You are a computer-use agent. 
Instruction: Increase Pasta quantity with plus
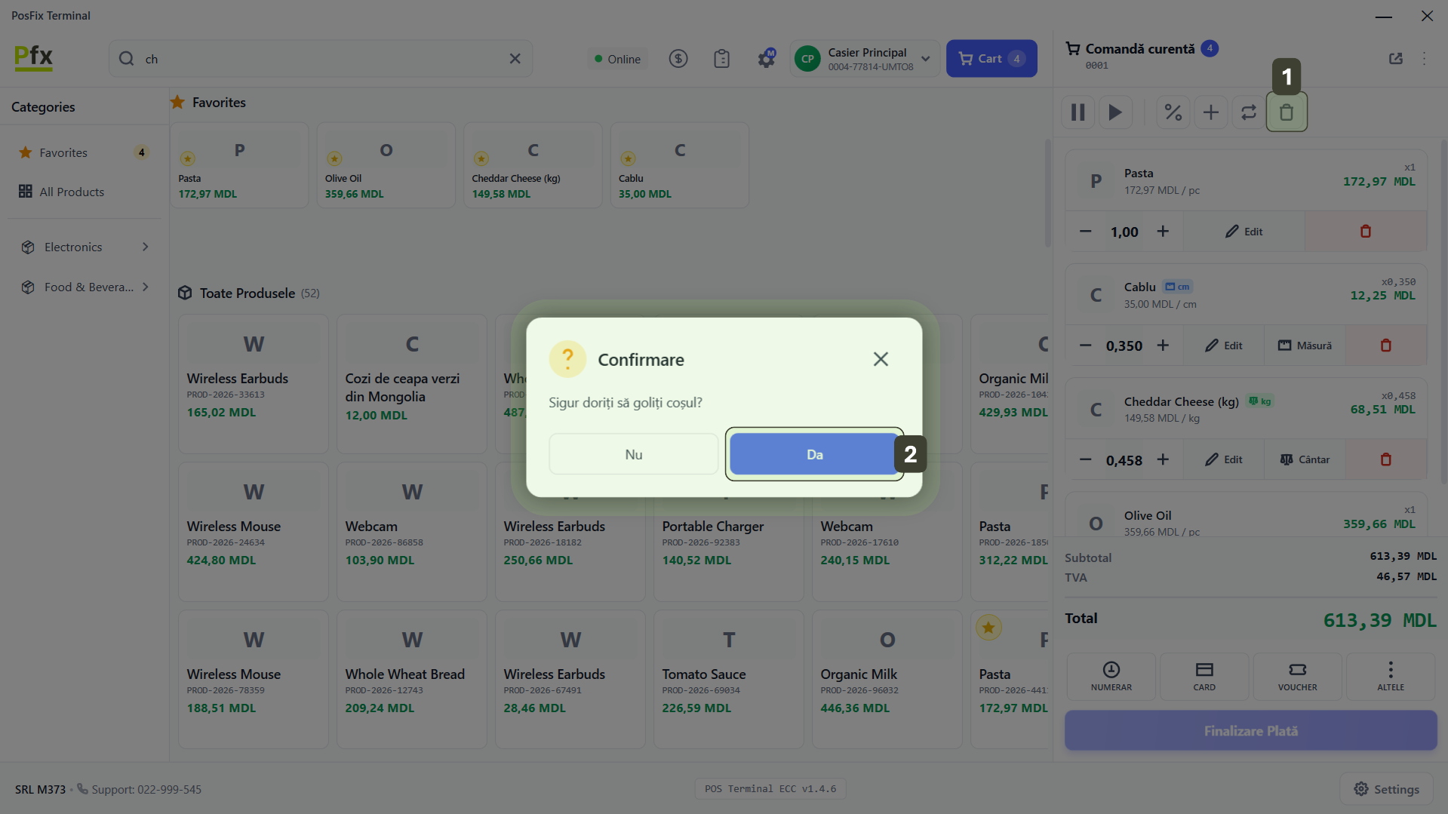[x=1163, y=232]
